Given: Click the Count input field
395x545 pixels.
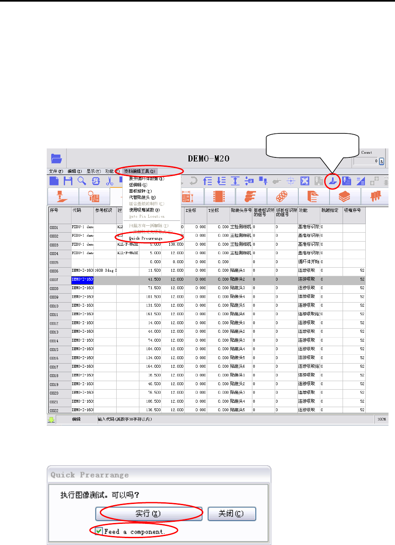Looking at the screenshot, I should 366,161.
